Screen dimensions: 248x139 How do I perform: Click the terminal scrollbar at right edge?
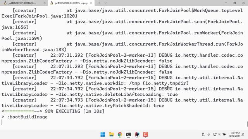(x=247, y=124)
